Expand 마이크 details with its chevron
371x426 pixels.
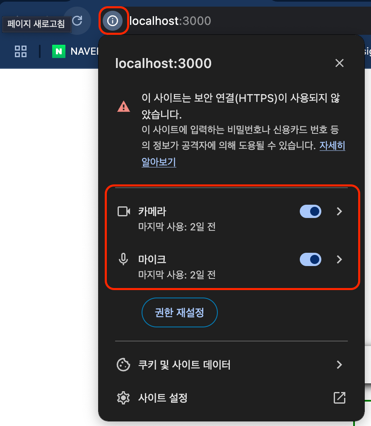[339, 259]
